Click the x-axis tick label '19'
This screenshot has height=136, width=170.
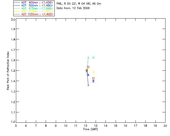[x=155, y=126]
